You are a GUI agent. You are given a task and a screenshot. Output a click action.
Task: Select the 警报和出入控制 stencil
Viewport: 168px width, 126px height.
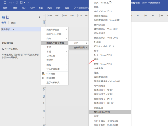click(x=110, y=112)
